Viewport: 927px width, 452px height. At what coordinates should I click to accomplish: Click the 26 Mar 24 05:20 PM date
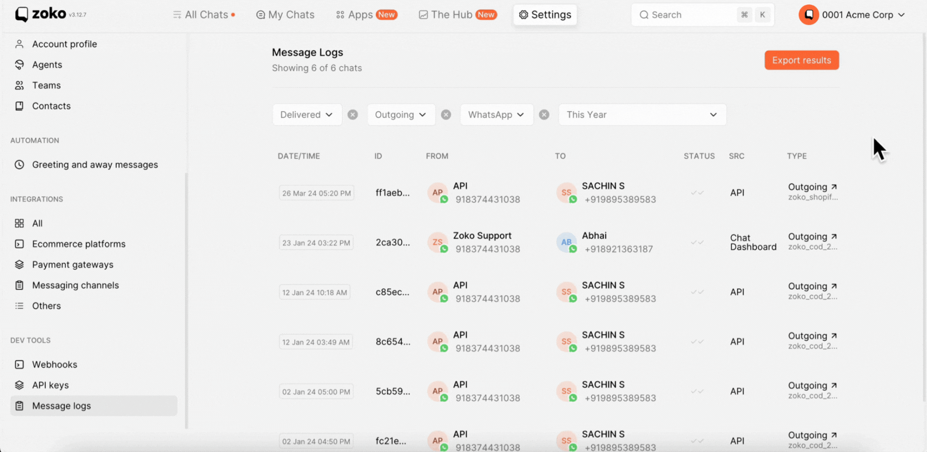[x=316, y=193]
